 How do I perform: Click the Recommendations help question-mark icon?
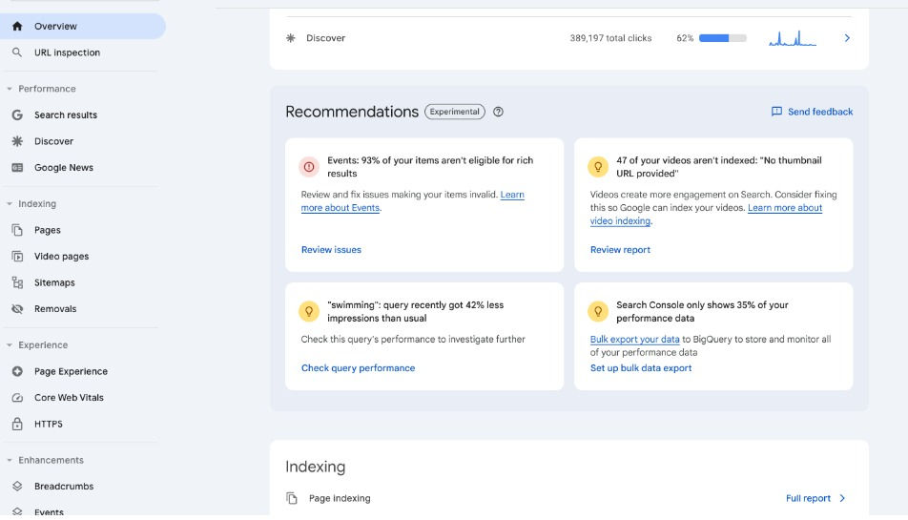click(498, 112)
